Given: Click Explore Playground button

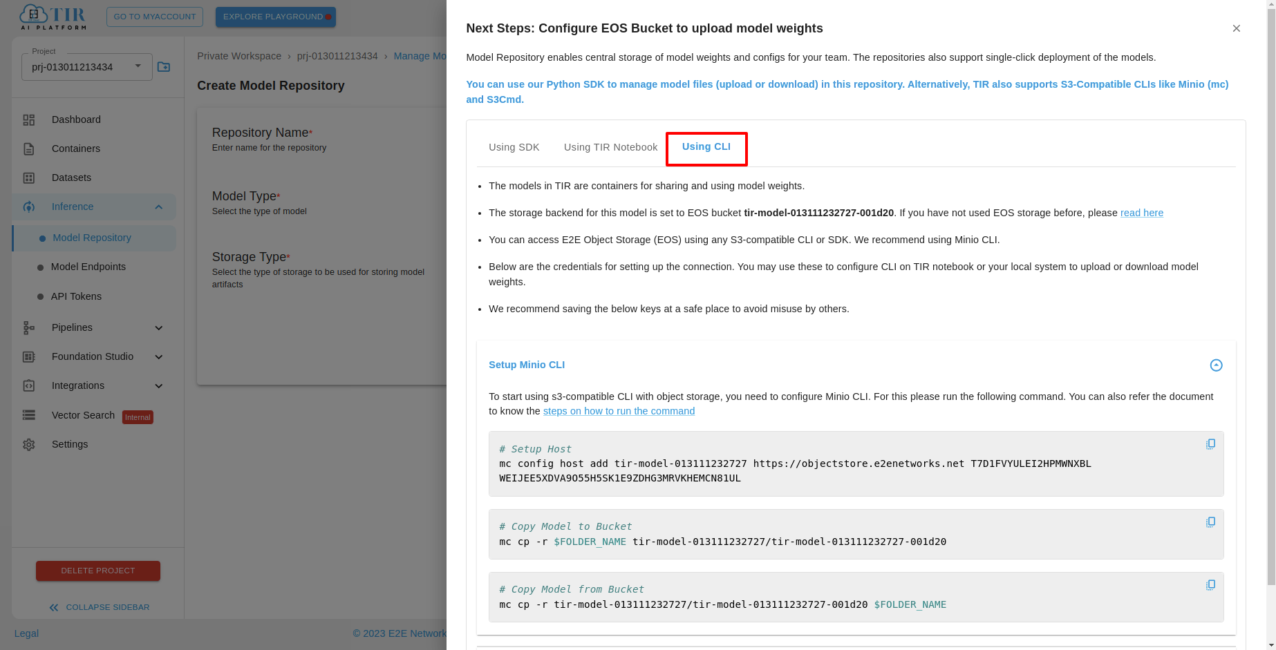Looking at the screenshot, I should coord(276,17).
